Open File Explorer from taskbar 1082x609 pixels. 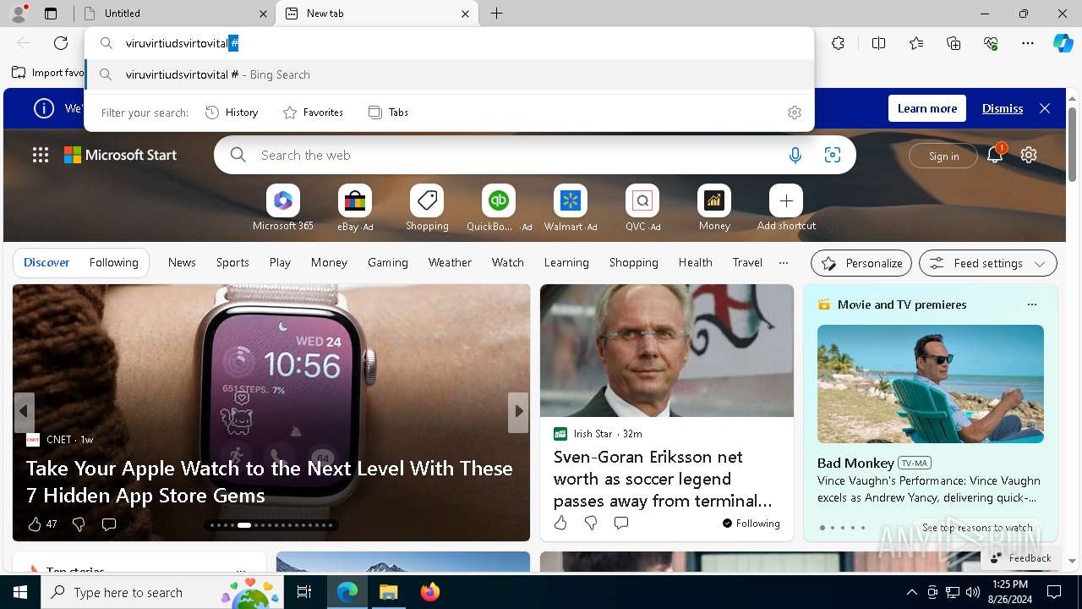pos(389,592)
